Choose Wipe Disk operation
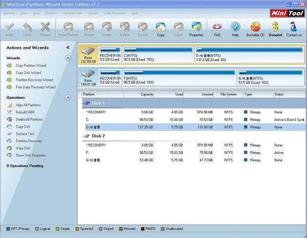 [23, 148]
